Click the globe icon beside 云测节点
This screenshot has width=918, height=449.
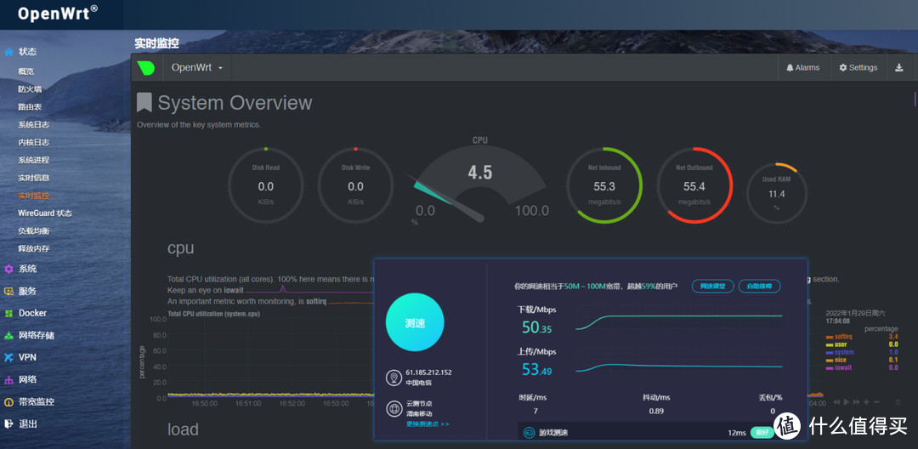click(x=393, y=409)
